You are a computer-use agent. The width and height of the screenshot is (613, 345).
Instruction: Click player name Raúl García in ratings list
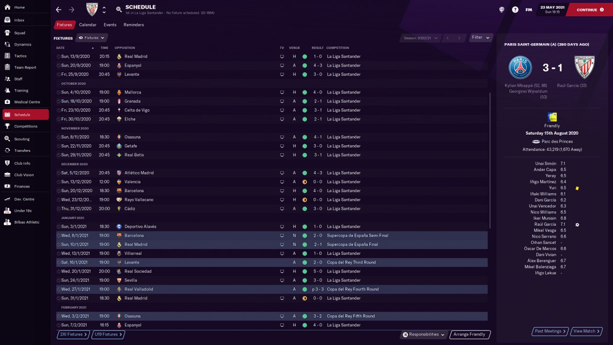click(x=545, y=224)
